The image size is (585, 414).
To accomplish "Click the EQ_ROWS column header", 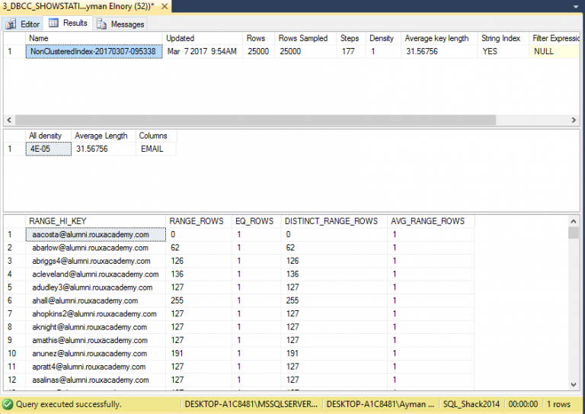I will pyautogui.click(x=256, y=221).
